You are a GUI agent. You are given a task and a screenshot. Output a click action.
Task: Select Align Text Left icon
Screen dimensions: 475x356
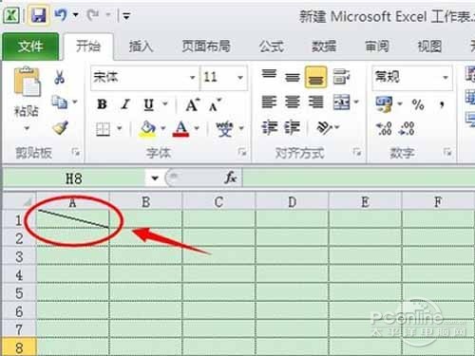point(269,102)
